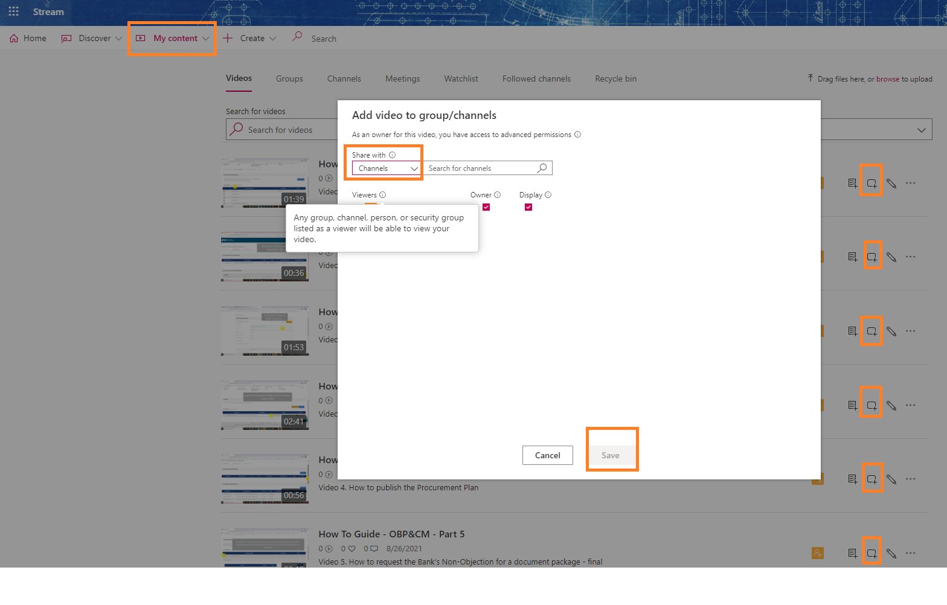Add the 01:39 video to a group/channel
The height and width of the screenshot is (605, 947).
(x=872, y=183)
